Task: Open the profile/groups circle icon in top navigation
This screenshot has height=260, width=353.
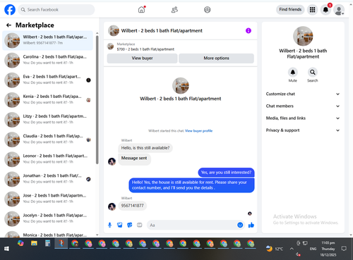Action: coord(208,10)
